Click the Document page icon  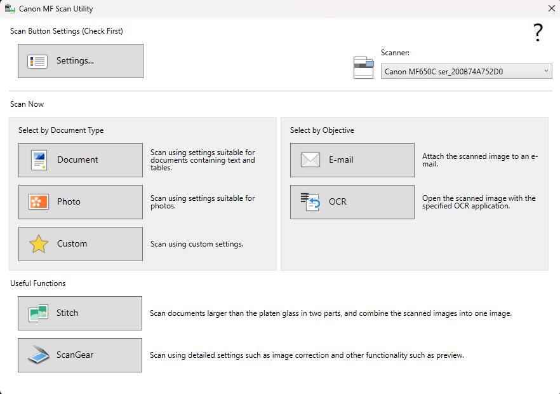tap(39, 160)
